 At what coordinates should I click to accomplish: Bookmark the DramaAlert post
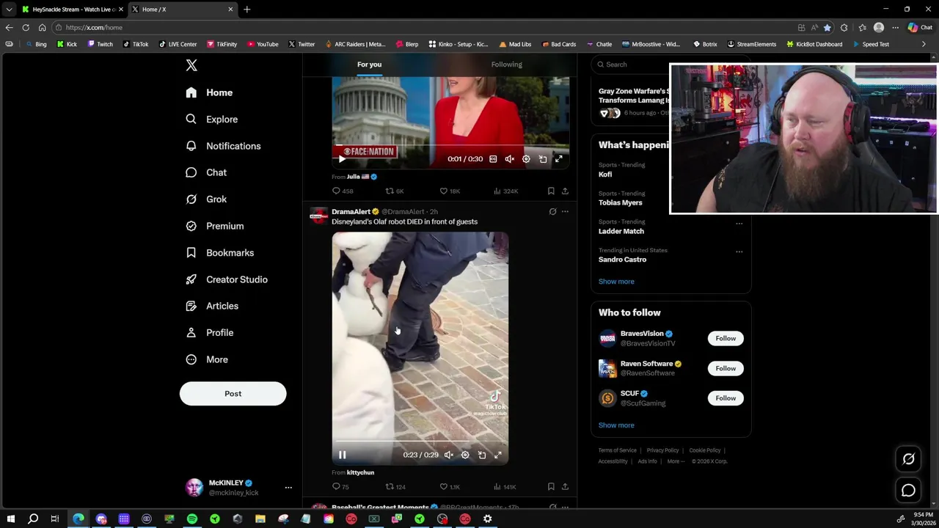point(551,486)
